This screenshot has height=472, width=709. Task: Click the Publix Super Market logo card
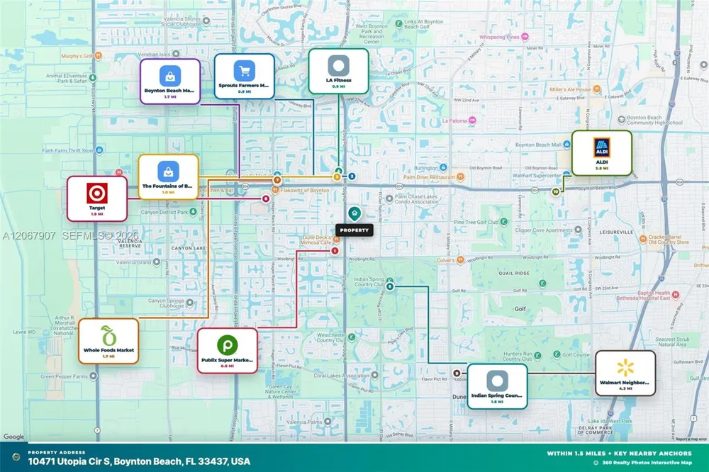(x=228, y=350)
